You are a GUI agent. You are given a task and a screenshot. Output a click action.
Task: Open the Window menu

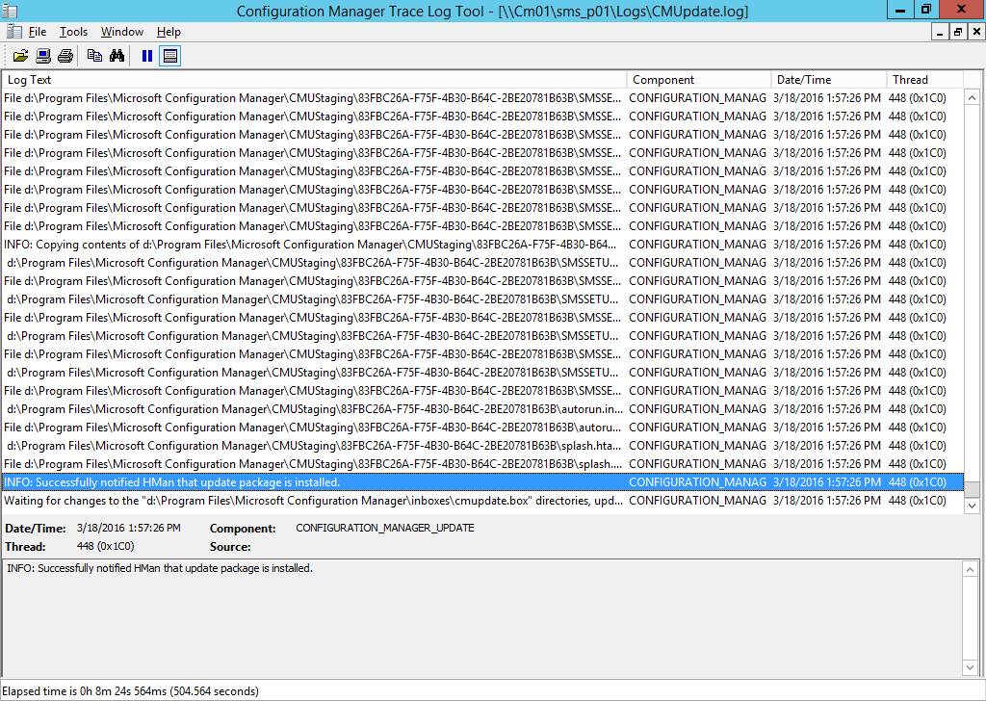pos(122,32)
